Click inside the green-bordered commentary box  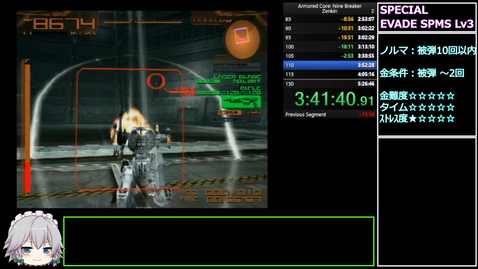[x=219, y=241]
